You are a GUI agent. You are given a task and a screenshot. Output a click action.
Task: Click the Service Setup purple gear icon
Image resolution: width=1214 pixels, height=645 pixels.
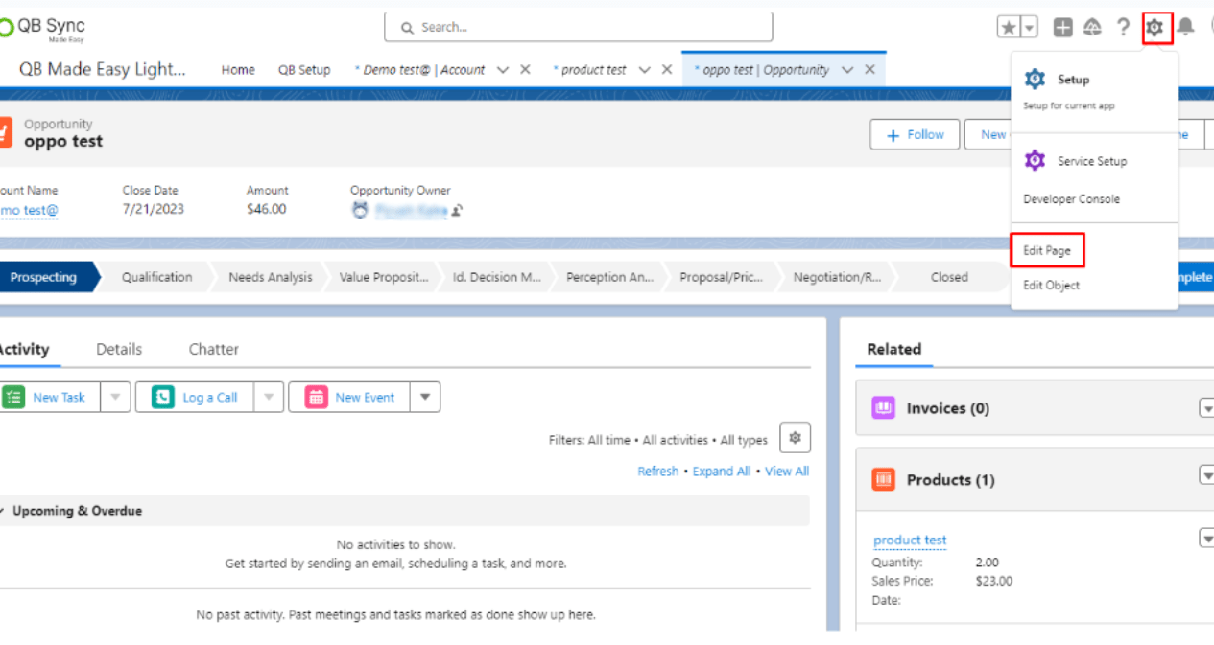pos(1035,161)
